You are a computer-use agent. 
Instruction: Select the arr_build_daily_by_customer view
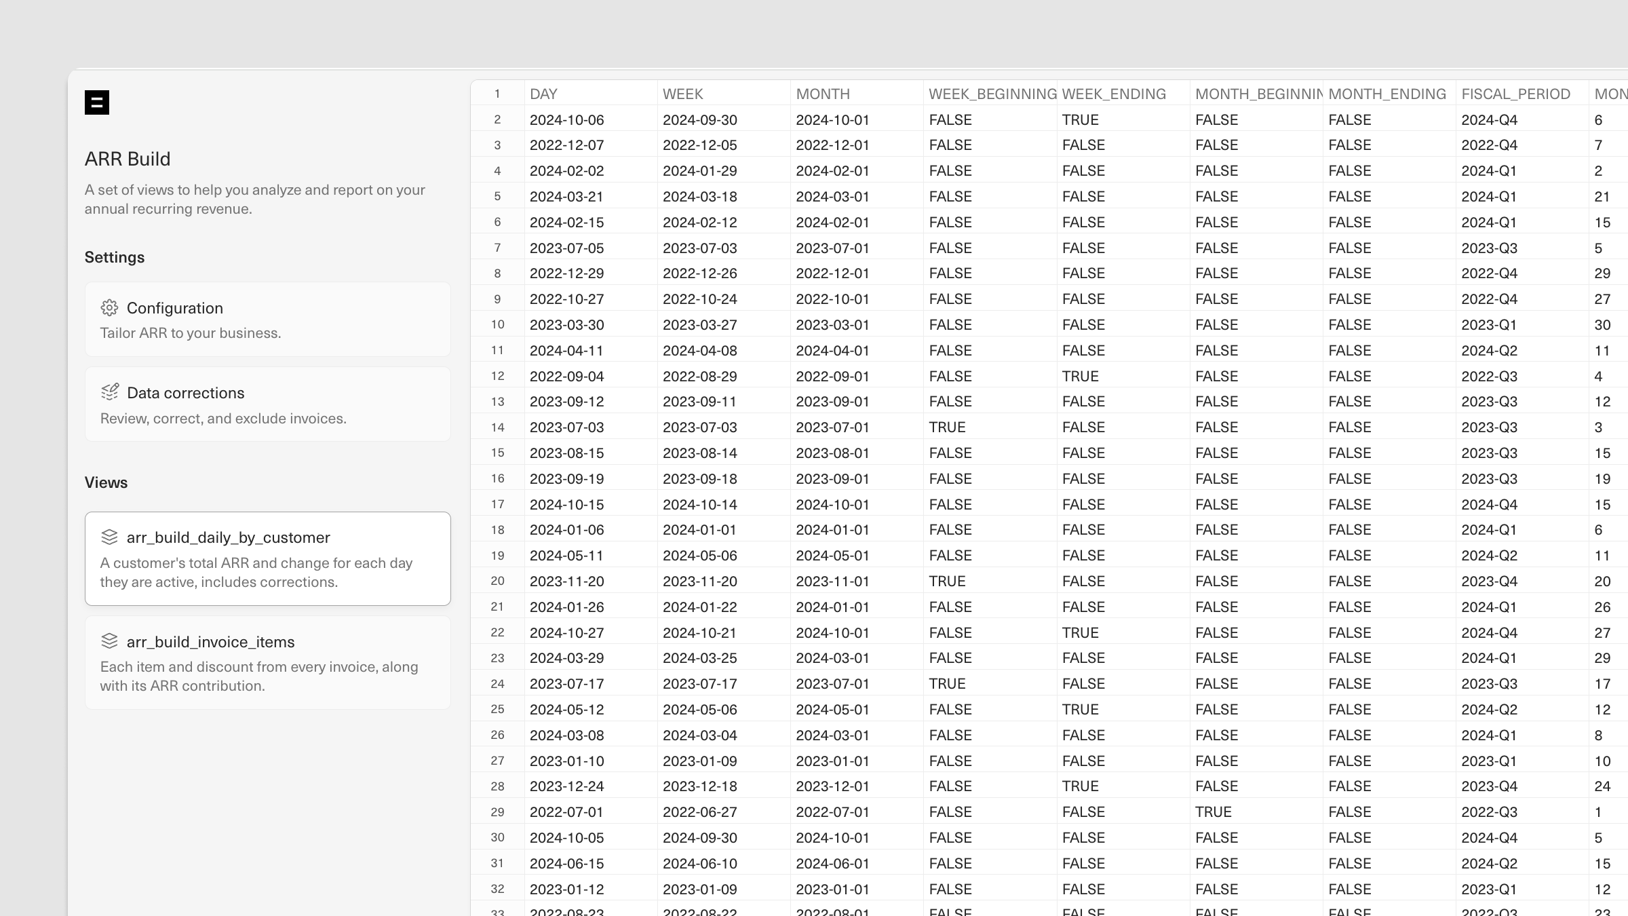point(267,558)
